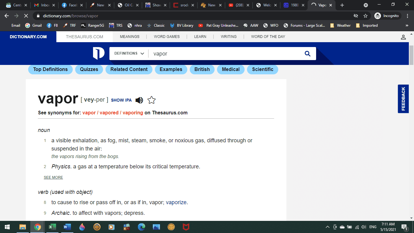Open the tab search dropdown

pyautogui.click(x=366, y=5)
